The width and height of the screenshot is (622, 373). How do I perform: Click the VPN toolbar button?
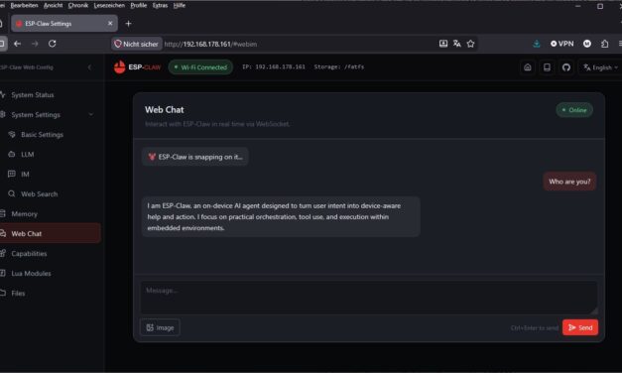pos(562,44)
